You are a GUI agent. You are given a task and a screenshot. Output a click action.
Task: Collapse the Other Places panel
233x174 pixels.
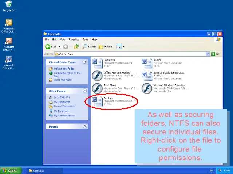click(85, 91)
